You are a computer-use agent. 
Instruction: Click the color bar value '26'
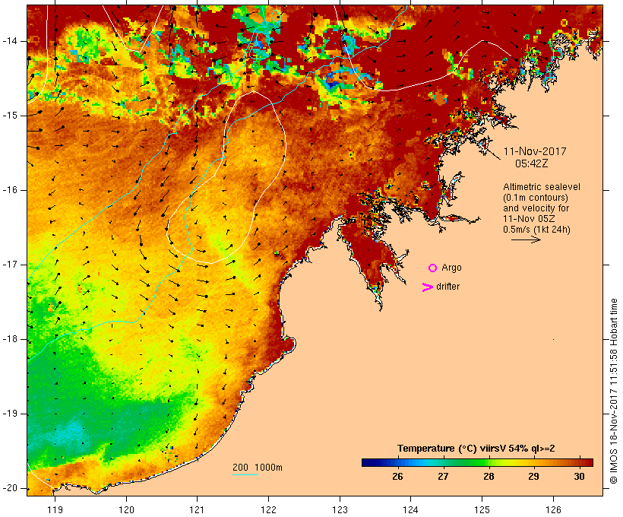(x=397, y=477)
